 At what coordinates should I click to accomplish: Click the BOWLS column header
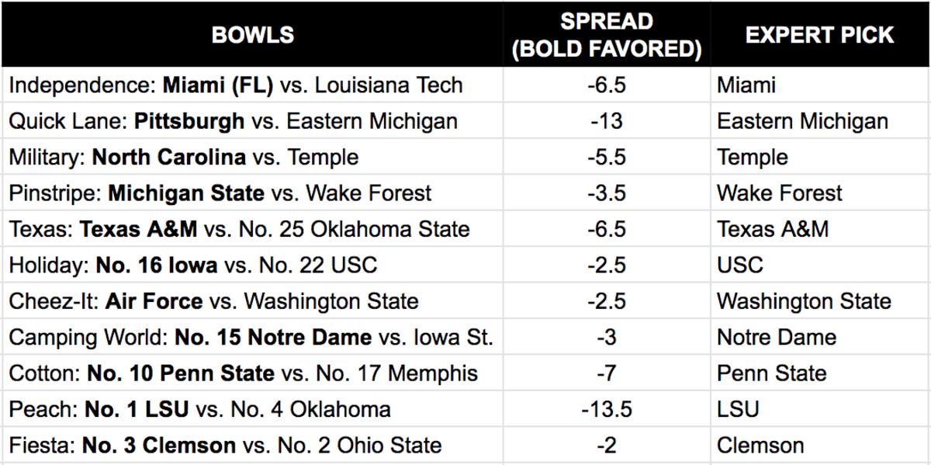coord(252,35)
